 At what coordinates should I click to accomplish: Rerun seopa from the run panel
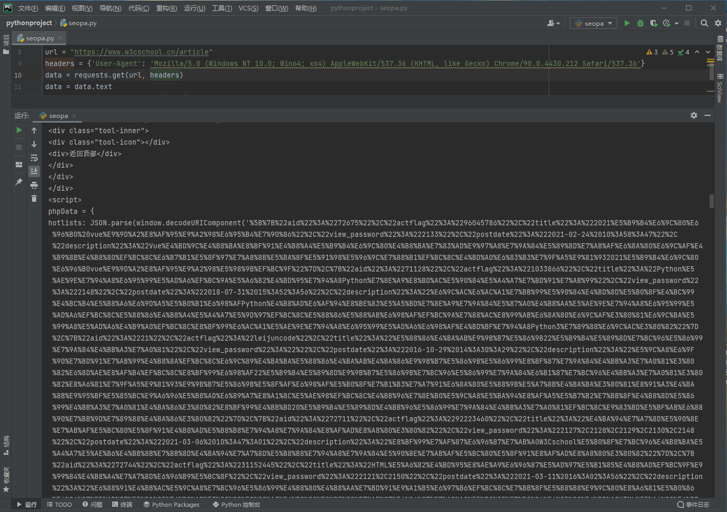(19, 130)
